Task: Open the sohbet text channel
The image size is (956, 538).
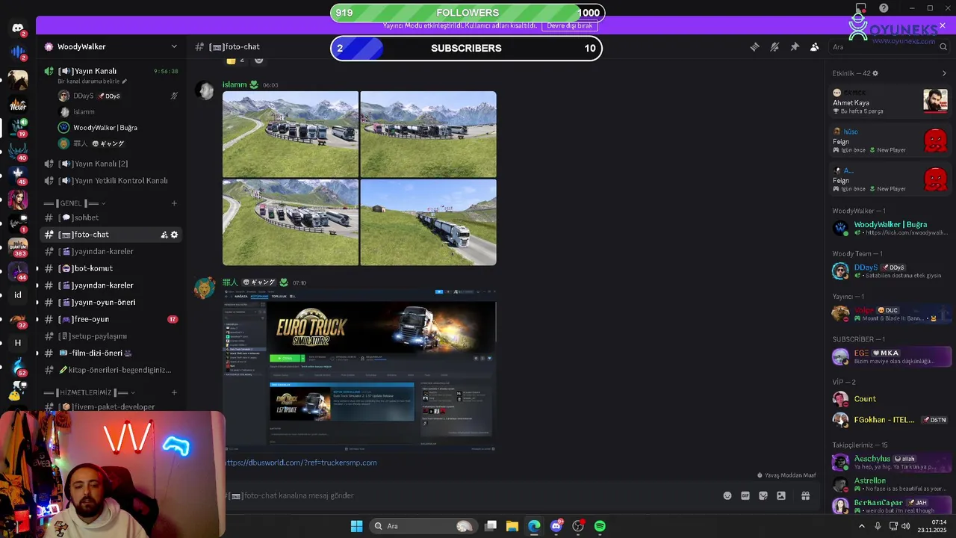Action: coord(111,217)
